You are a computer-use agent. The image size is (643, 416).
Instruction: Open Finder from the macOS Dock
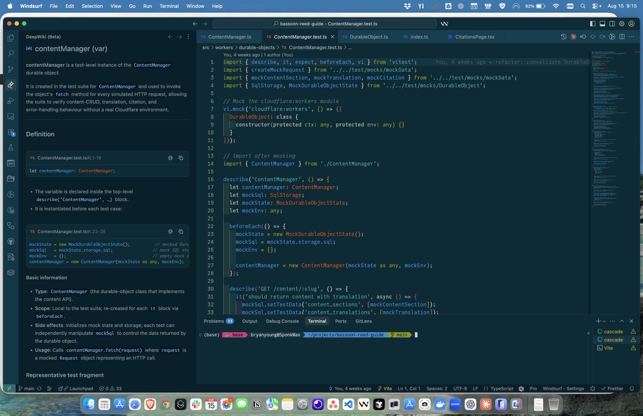click(x=89, y=404)
